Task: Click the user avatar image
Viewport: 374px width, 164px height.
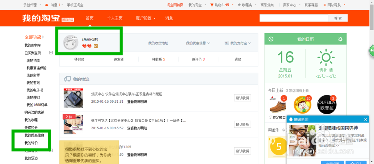Action: [x=71, y=43]
